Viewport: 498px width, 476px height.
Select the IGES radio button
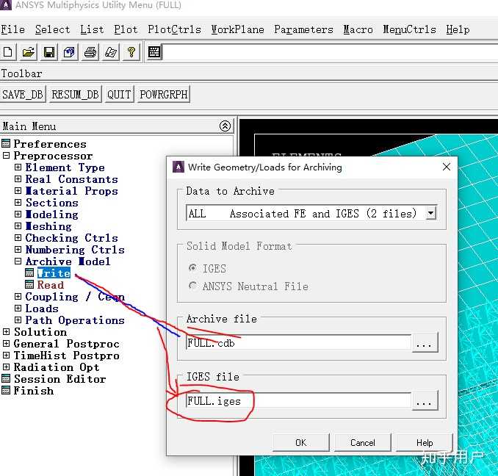192,268
